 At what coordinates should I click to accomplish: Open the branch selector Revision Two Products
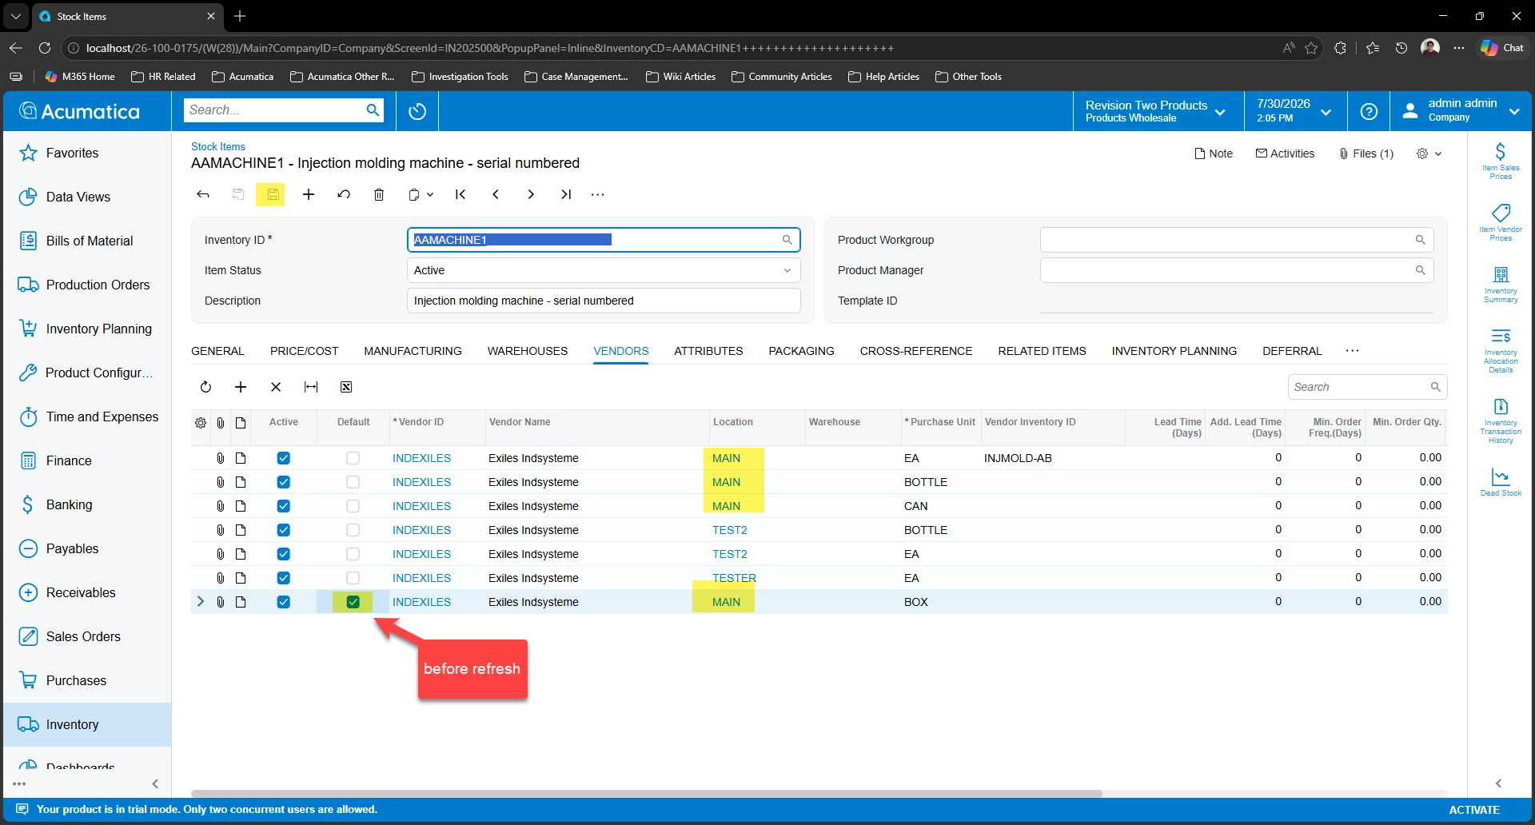(x=1155, y=111)
